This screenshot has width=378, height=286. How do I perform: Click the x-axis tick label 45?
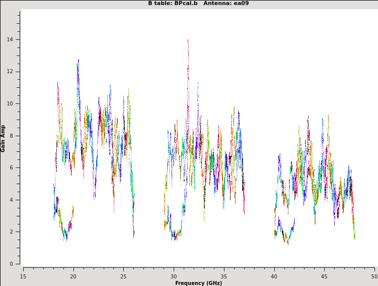tap(324, 276)
